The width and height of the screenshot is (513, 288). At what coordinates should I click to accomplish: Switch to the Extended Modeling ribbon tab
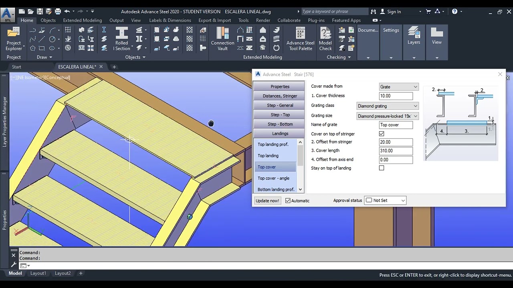82,20
